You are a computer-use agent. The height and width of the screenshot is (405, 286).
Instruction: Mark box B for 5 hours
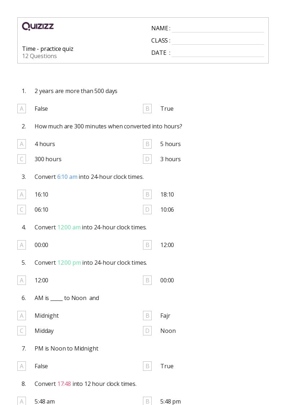(147, 144)
